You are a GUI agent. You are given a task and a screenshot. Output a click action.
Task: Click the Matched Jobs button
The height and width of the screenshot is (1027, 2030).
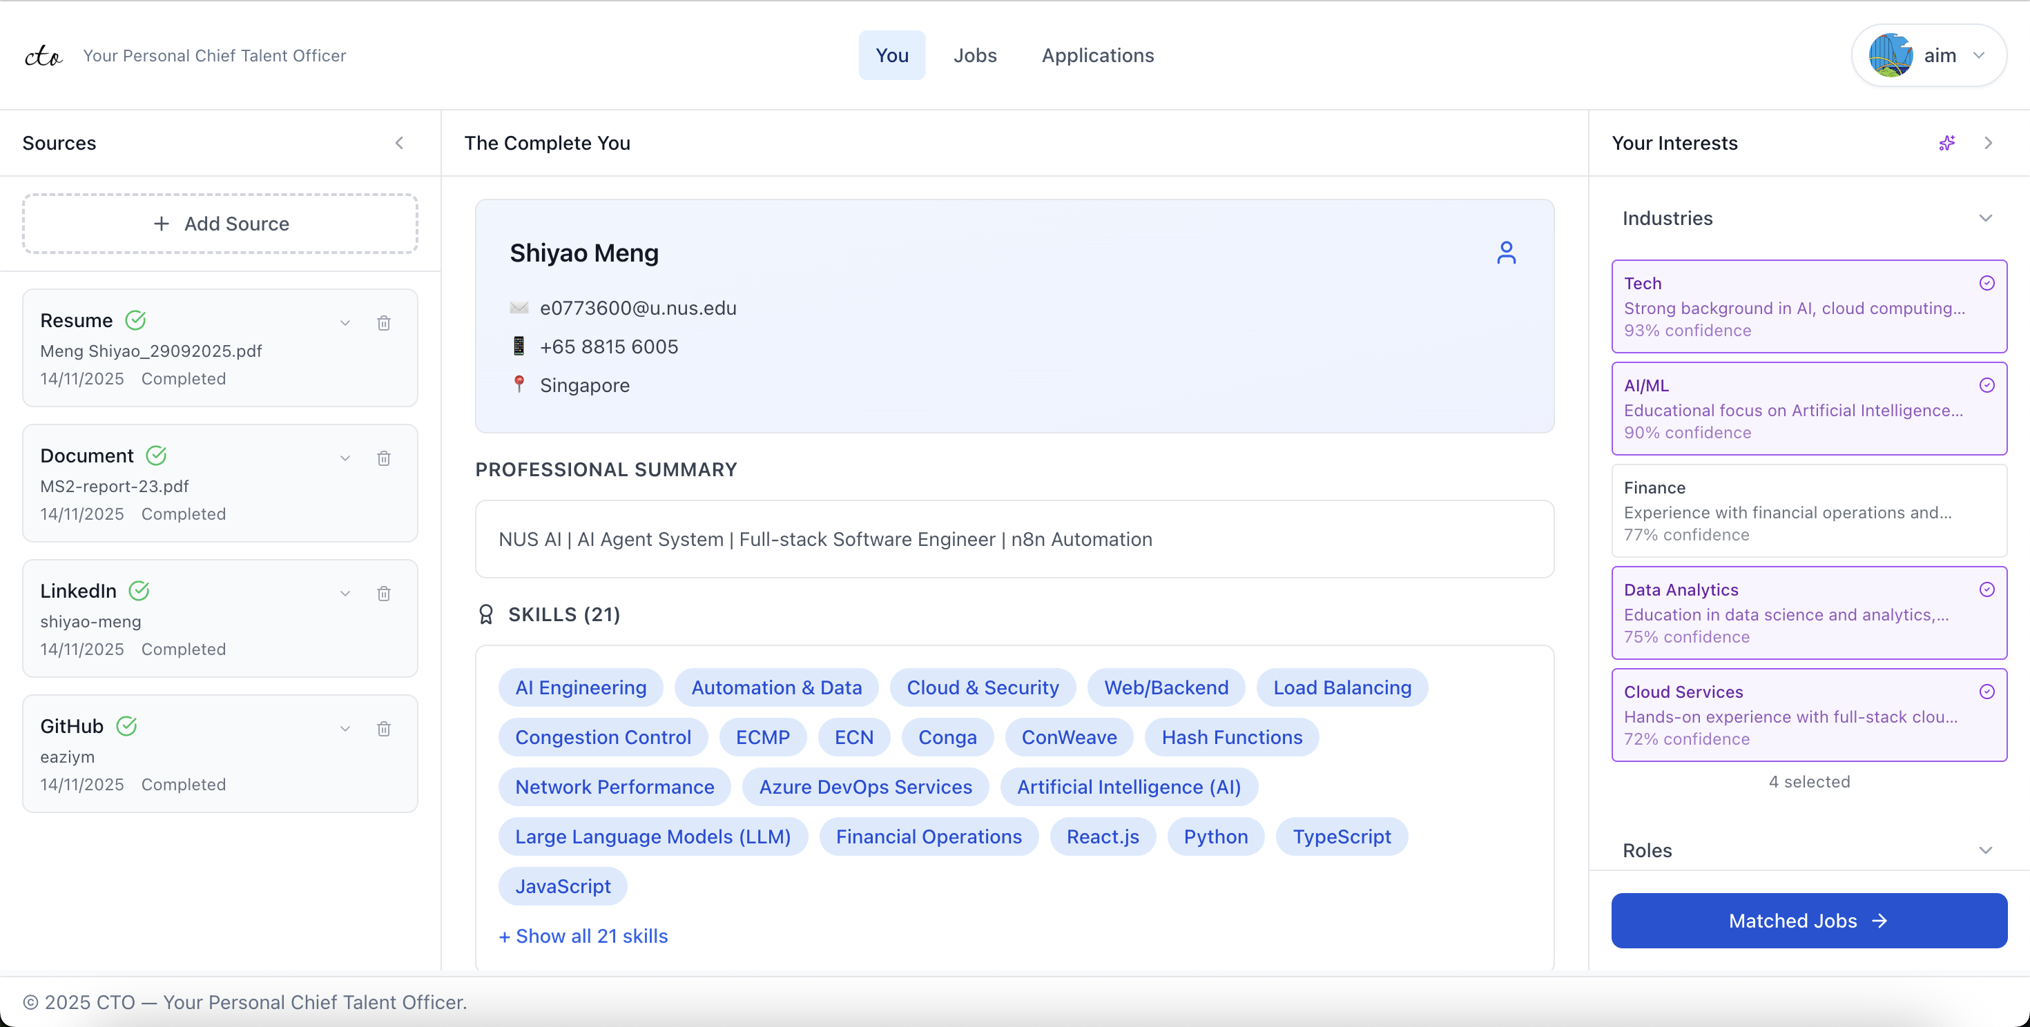(1808, 920)
